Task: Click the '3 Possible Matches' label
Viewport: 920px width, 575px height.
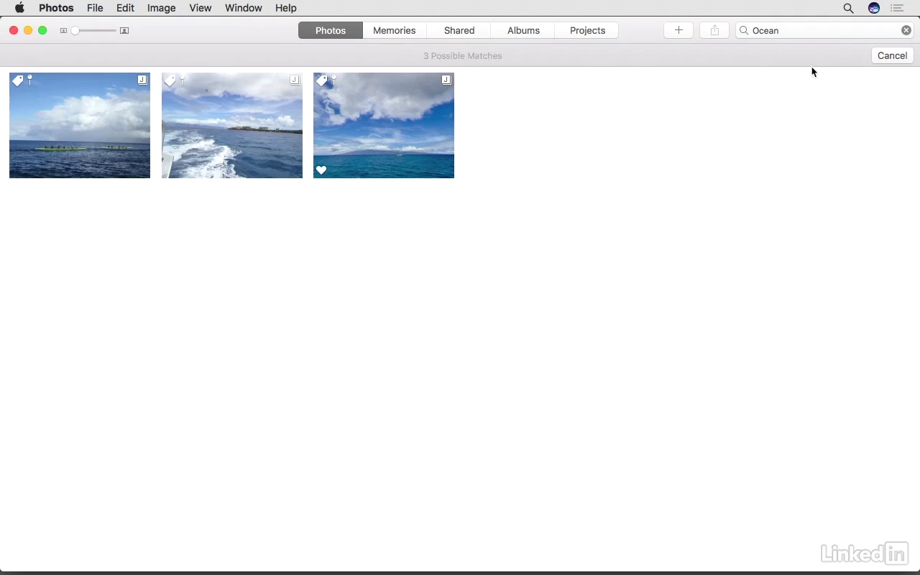Action: pos(463,55)
